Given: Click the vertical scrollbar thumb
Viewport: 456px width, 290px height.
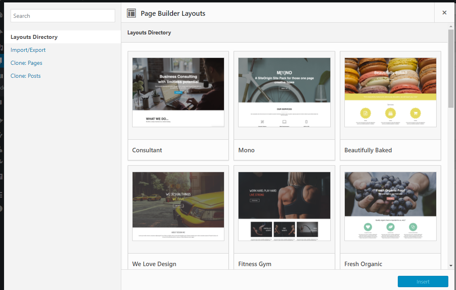Looking at the screenshot, I should 451,69.
